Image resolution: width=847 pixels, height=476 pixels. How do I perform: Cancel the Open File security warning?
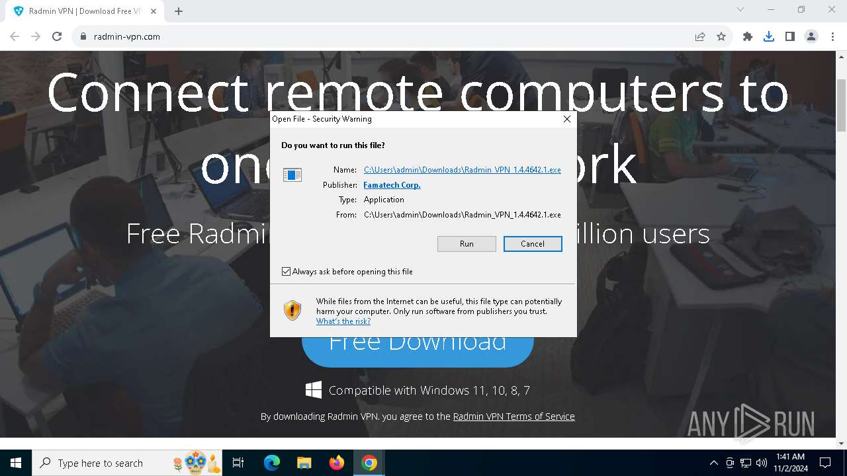(533, 244)
